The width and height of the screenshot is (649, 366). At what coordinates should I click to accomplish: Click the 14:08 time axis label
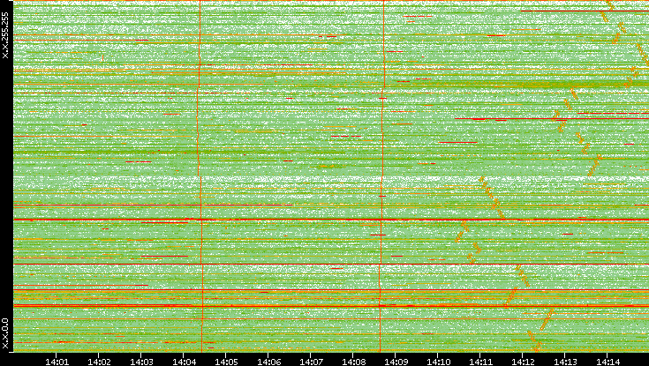tap(353, 362)
